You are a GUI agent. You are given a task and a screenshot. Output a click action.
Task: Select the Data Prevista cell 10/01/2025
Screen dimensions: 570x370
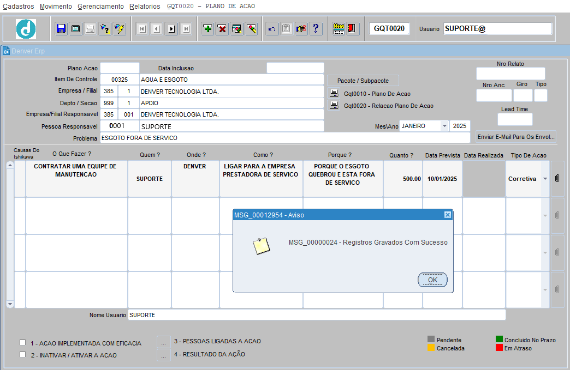pyautogui.click(x=442, y=179)
